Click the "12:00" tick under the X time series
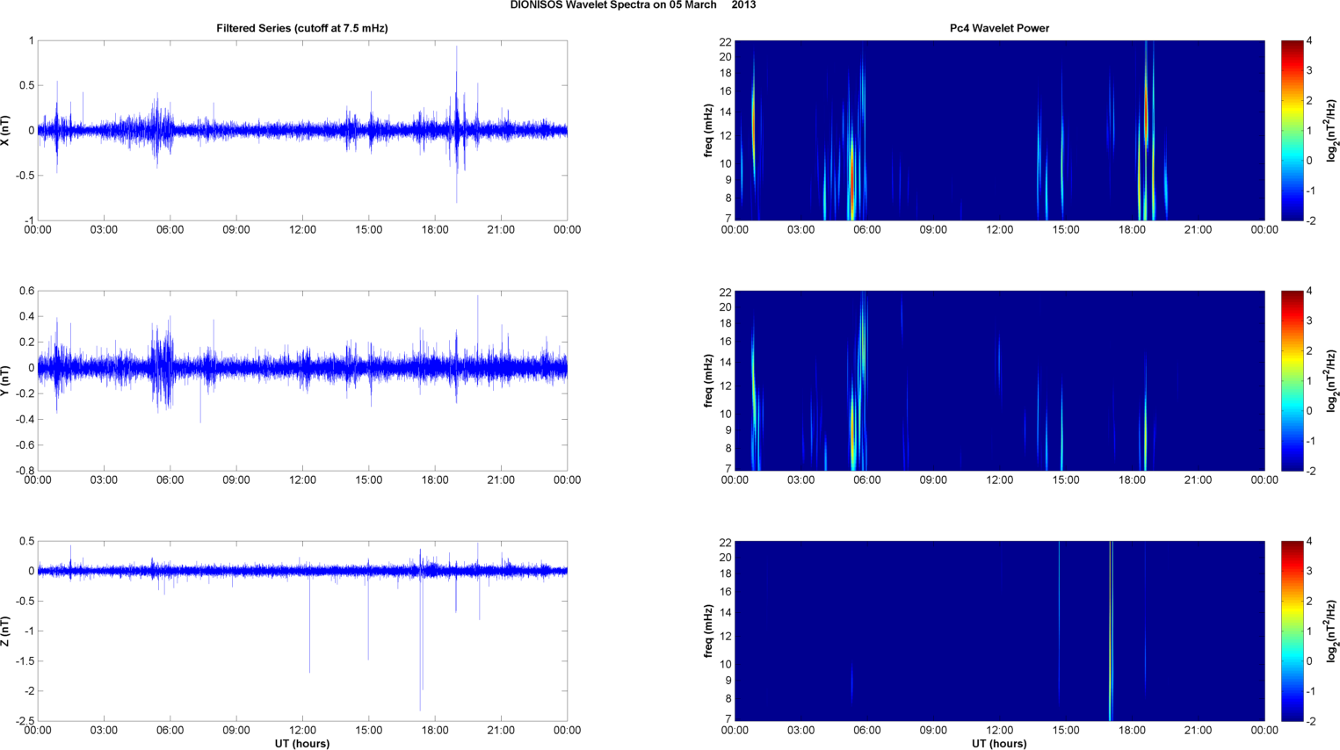This screenshot has height=750, width=1340. coord(302,230)
